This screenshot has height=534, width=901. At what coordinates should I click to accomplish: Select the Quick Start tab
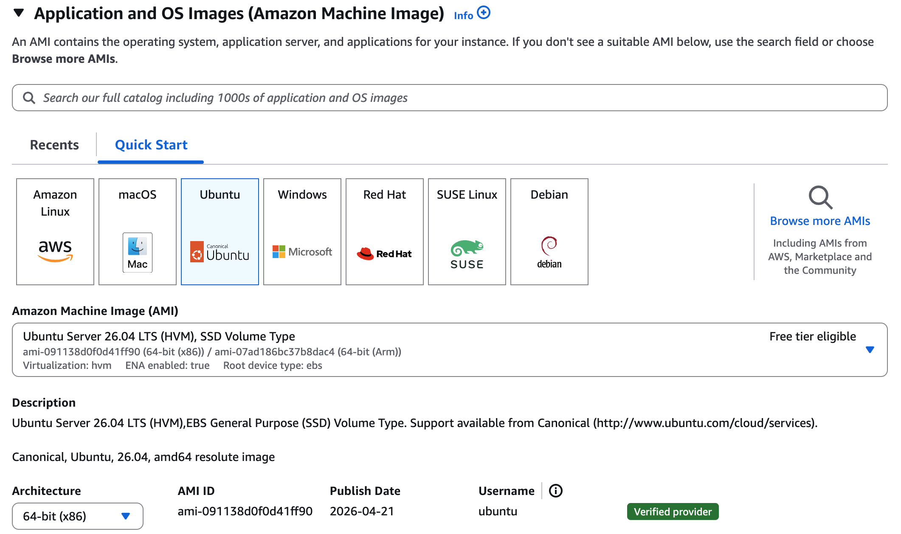pos(151,145)
